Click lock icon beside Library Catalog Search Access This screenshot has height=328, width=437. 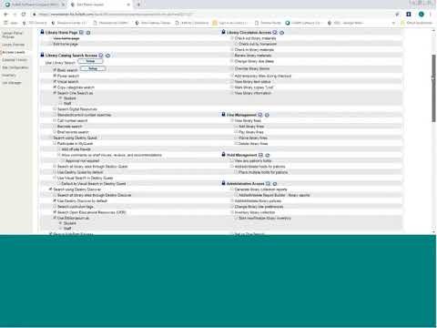coord(43,55)
